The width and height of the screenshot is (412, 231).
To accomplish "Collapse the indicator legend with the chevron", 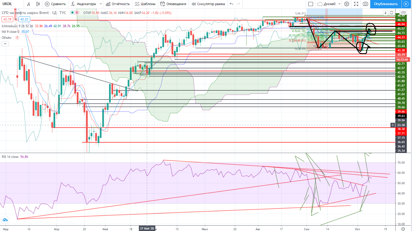I will (5, 44).
